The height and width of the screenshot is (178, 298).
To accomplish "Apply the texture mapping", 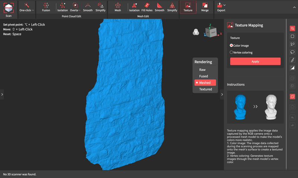I will 255,61.
